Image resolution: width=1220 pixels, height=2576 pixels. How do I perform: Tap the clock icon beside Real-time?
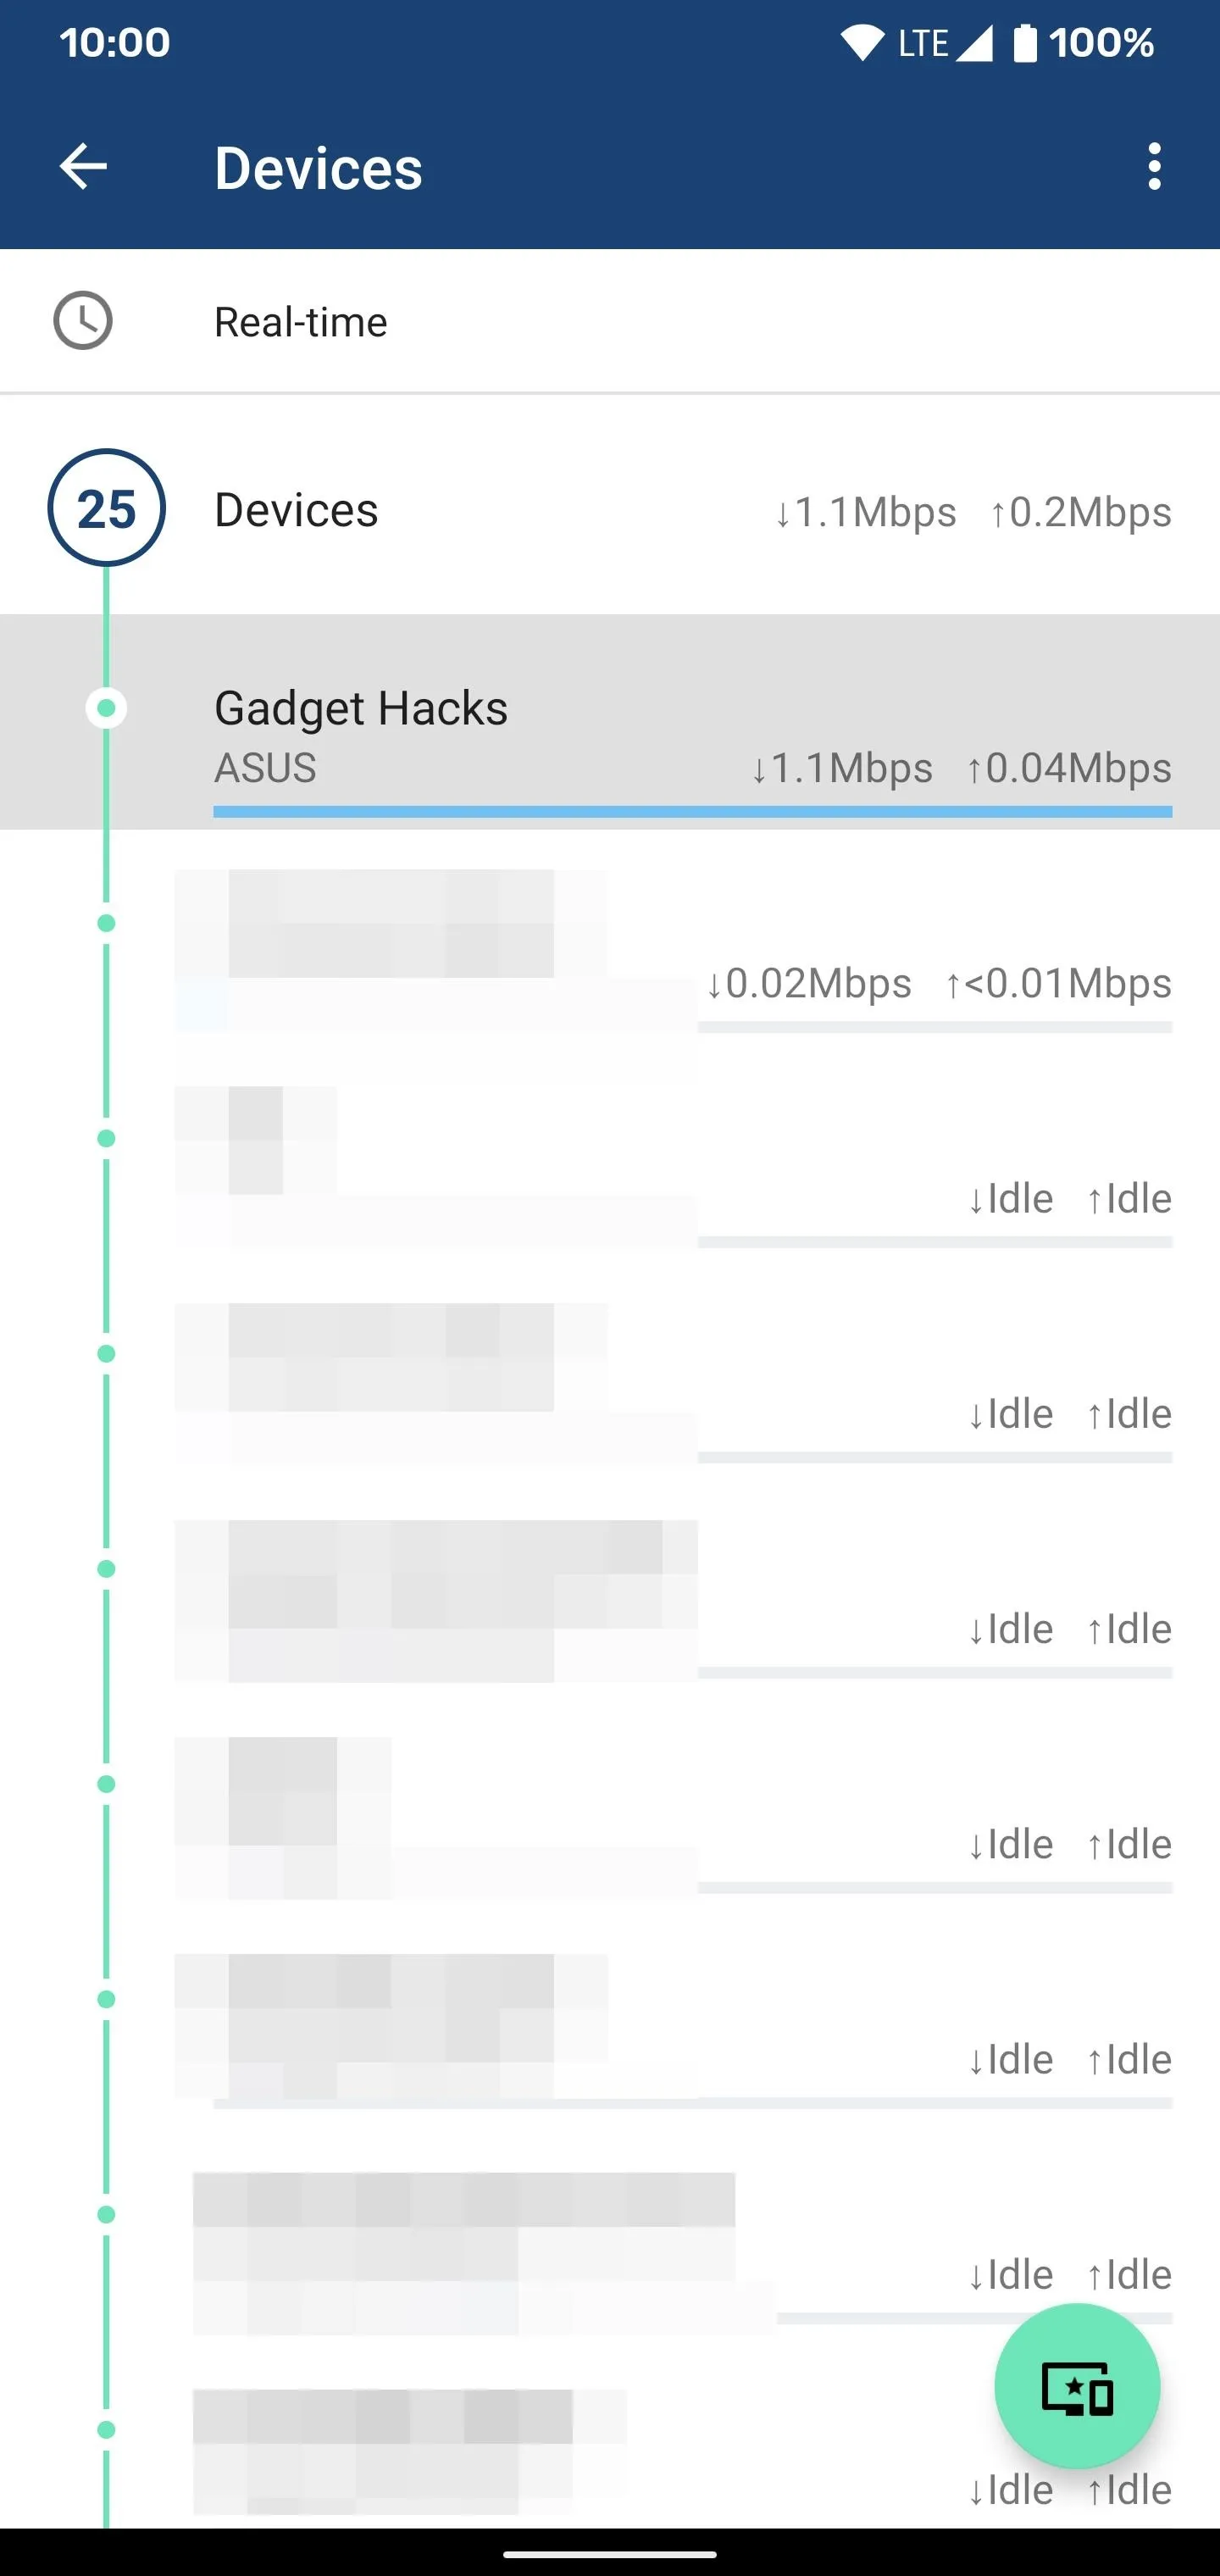(x=83, y=321)
